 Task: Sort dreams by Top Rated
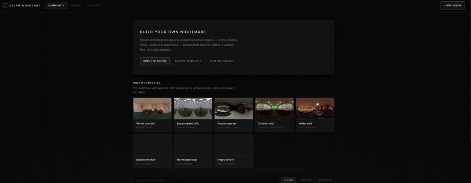(x=325, y=180)
